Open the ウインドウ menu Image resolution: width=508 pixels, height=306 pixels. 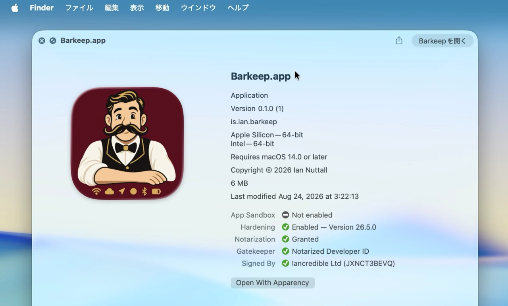pyautogui.click(x=198, y=8)
